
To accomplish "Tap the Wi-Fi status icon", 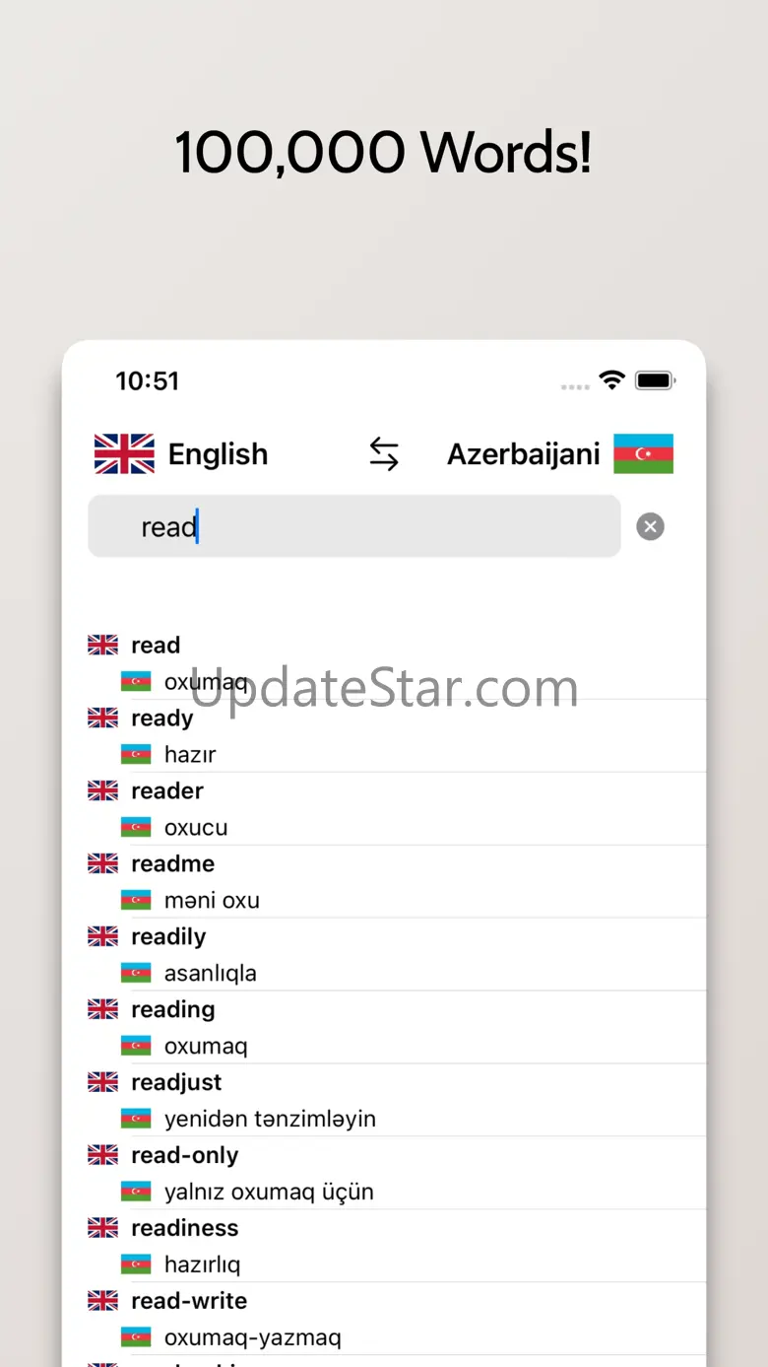I will [612, 380].
